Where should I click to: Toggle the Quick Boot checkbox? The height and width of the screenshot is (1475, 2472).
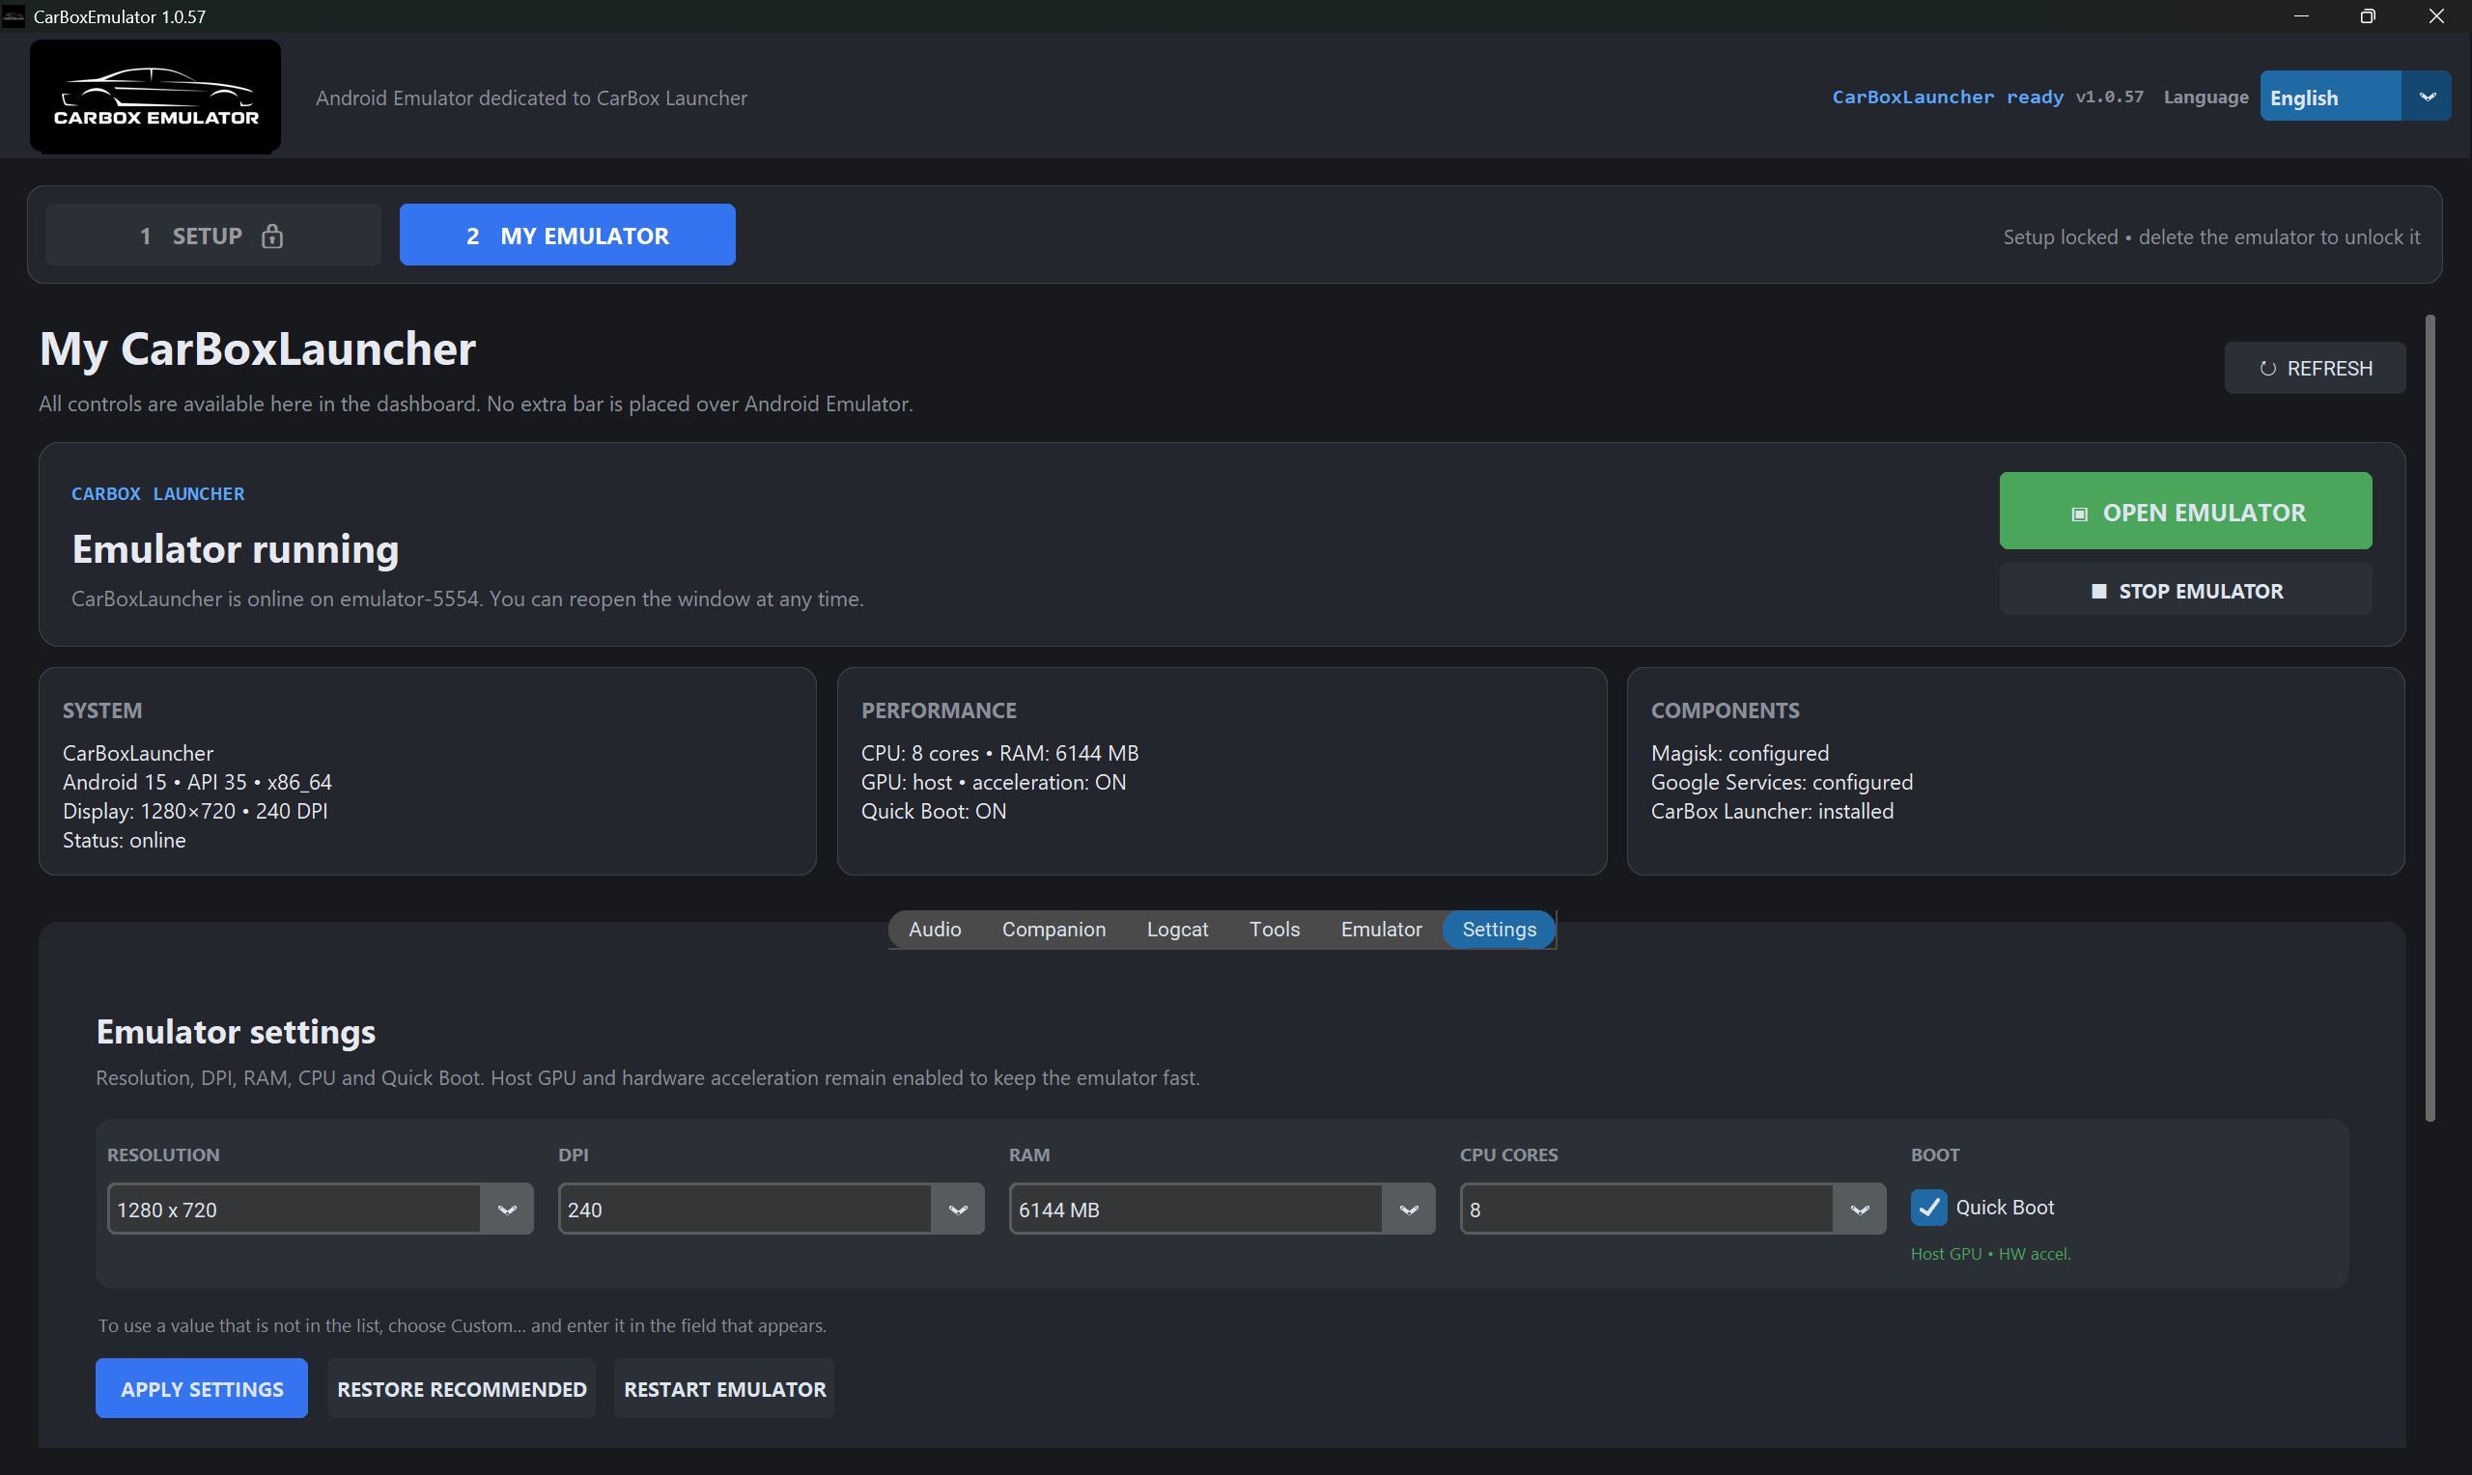[x=1928, y=1208]
